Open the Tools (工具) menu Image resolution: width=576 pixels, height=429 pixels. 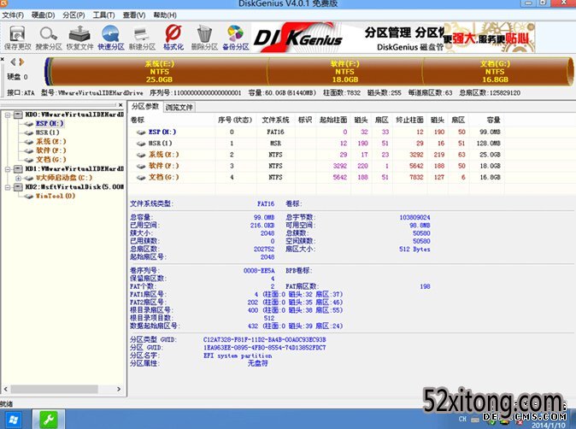103,15
